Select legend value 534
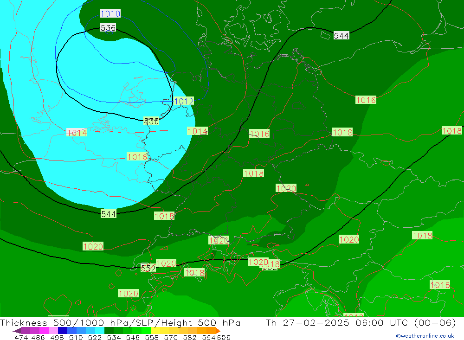 coord(114,337)
